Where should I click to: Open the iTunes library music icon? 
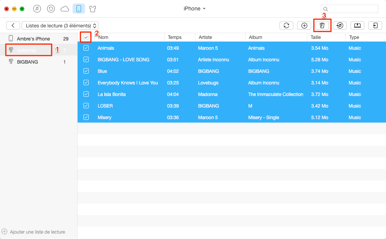click(x=37, y=9)
